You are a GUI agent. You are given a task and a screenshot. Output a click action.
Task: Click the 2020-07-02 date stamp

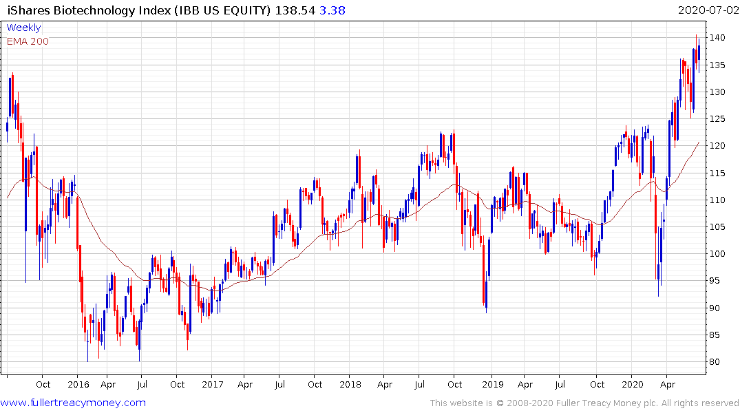point(708,10)
